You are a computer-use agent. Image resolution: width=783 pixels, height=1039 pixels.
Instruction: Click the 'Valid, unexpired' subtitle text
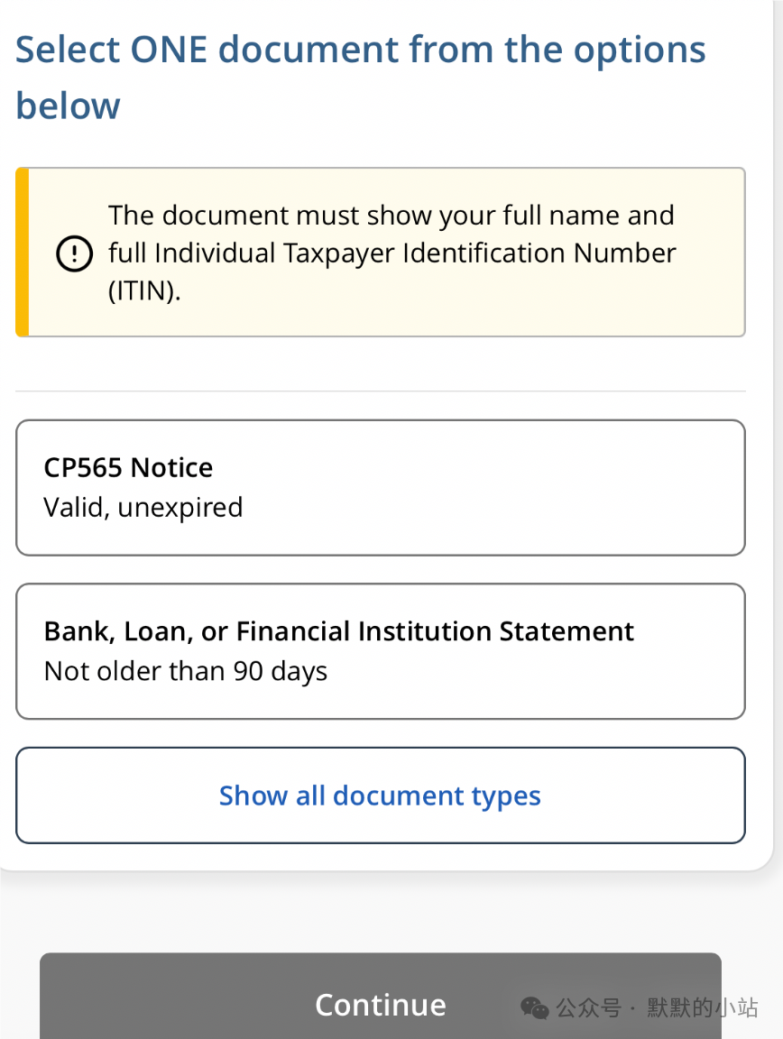coord(143,508)
